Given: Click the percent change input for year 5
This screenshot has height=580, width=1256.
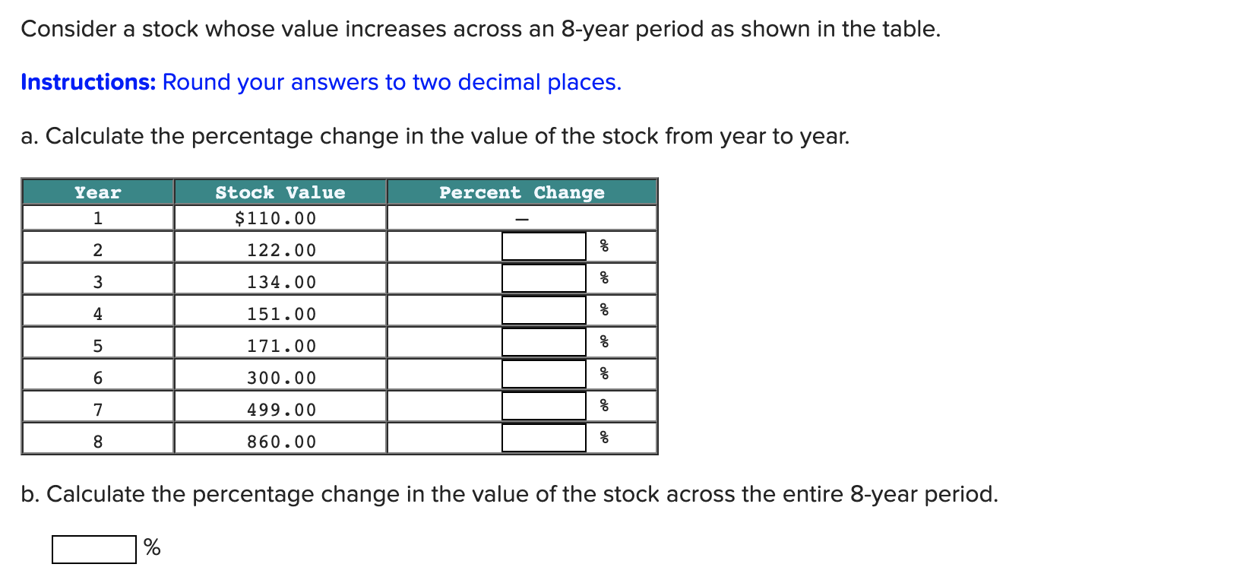Looking at the screenshot, I should tap(543, 341).
